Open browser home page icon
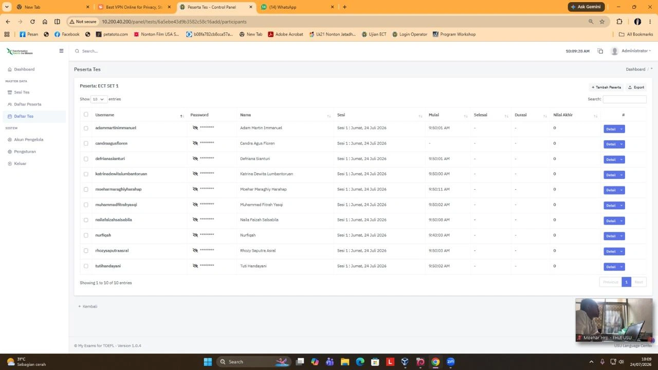This screenshot has height=370, width=658. coord(45,22)
